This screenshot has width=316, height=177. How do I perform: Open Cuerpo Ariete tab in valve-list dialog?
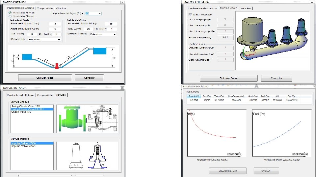(x=45, y=95)
